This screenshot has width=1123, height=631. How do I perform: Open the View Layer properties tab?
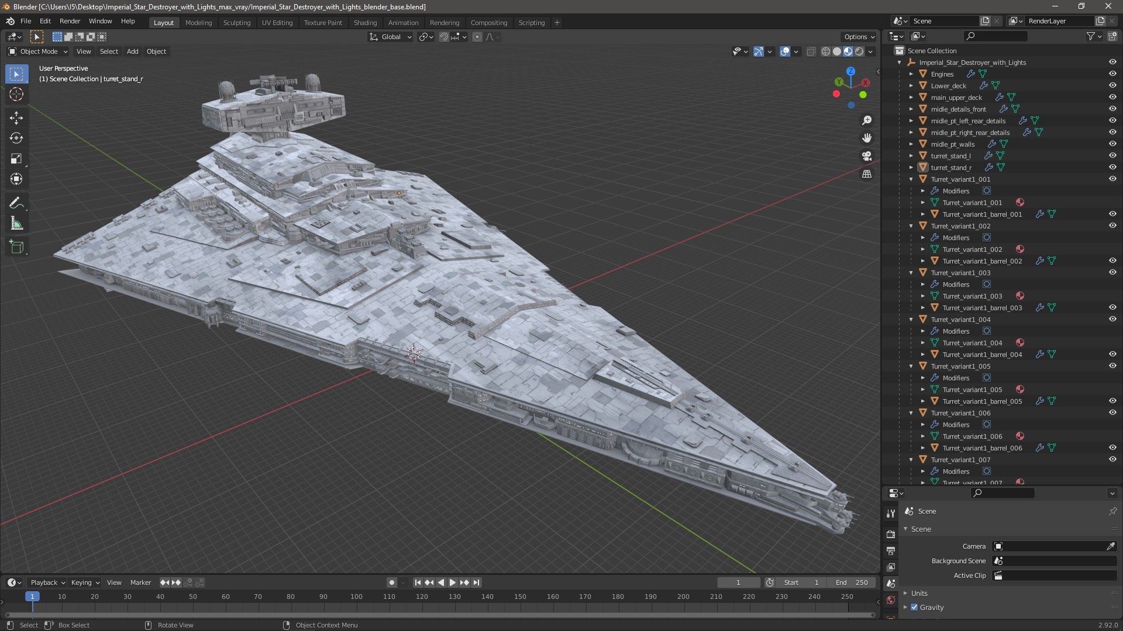coord(891,567)
